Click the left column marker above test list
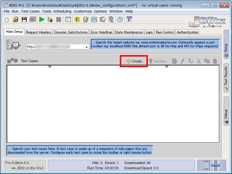The height and width of the screenshot is (174, 232). 50,67
